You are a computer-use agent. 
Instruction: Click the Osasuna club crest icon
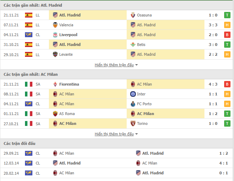(x=133, y=15)
